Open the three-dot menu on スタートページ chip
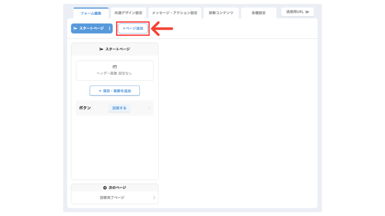This screenshot has width=385, height=216. [109, 28]
